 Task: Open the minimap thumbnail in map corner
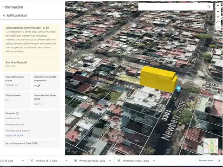[211, 146]
